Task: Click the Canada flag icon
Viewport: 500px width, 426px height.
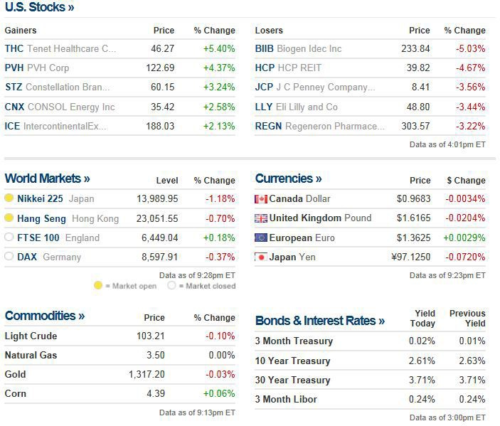Action: click(261, 199)
